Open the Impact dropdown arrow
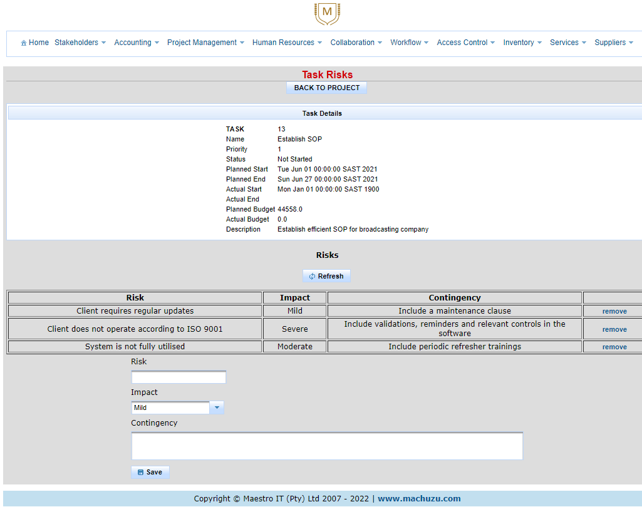 (x=216, y=407)
